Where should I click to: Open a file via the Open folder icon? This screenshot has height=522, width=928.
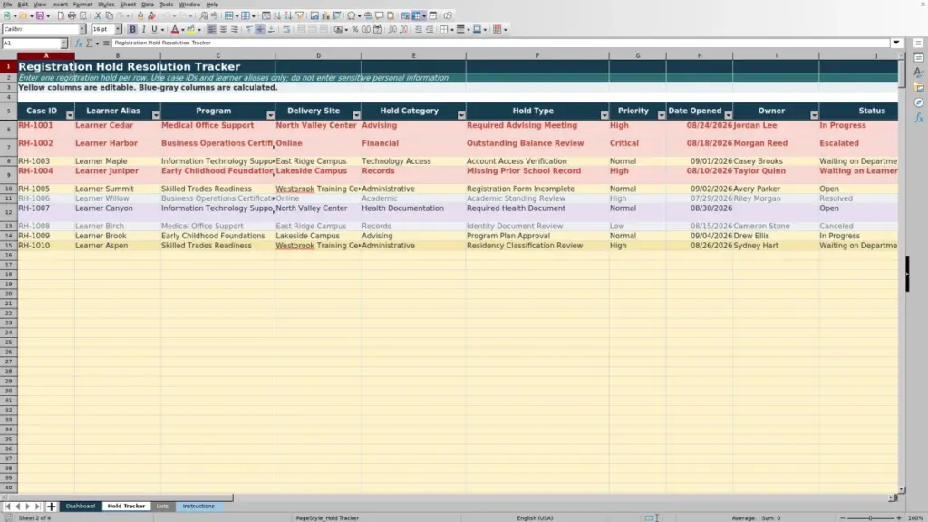[x=23, y=16]
